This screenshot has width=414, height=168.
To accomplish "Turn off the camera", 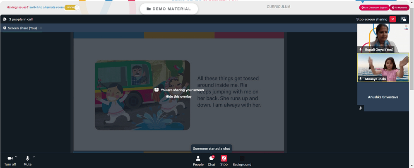I will (x=10, y=161).
